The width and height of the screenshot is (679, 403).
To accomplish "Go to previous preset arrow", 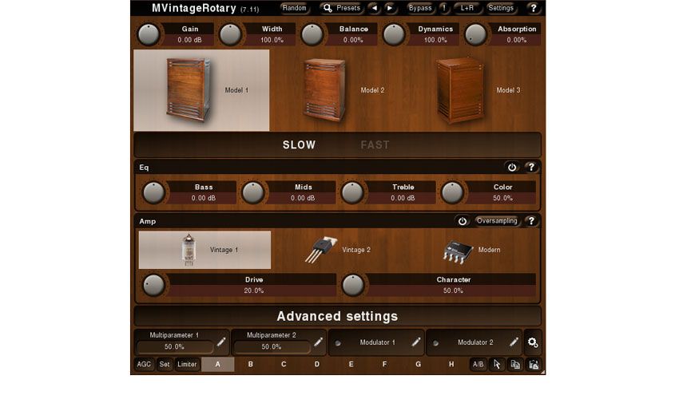I will coord(375,8).
